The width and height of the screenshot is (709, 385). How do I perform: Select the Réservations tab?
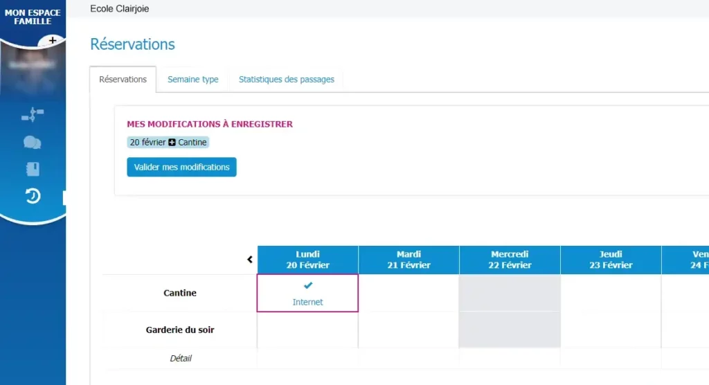(123, 79)
